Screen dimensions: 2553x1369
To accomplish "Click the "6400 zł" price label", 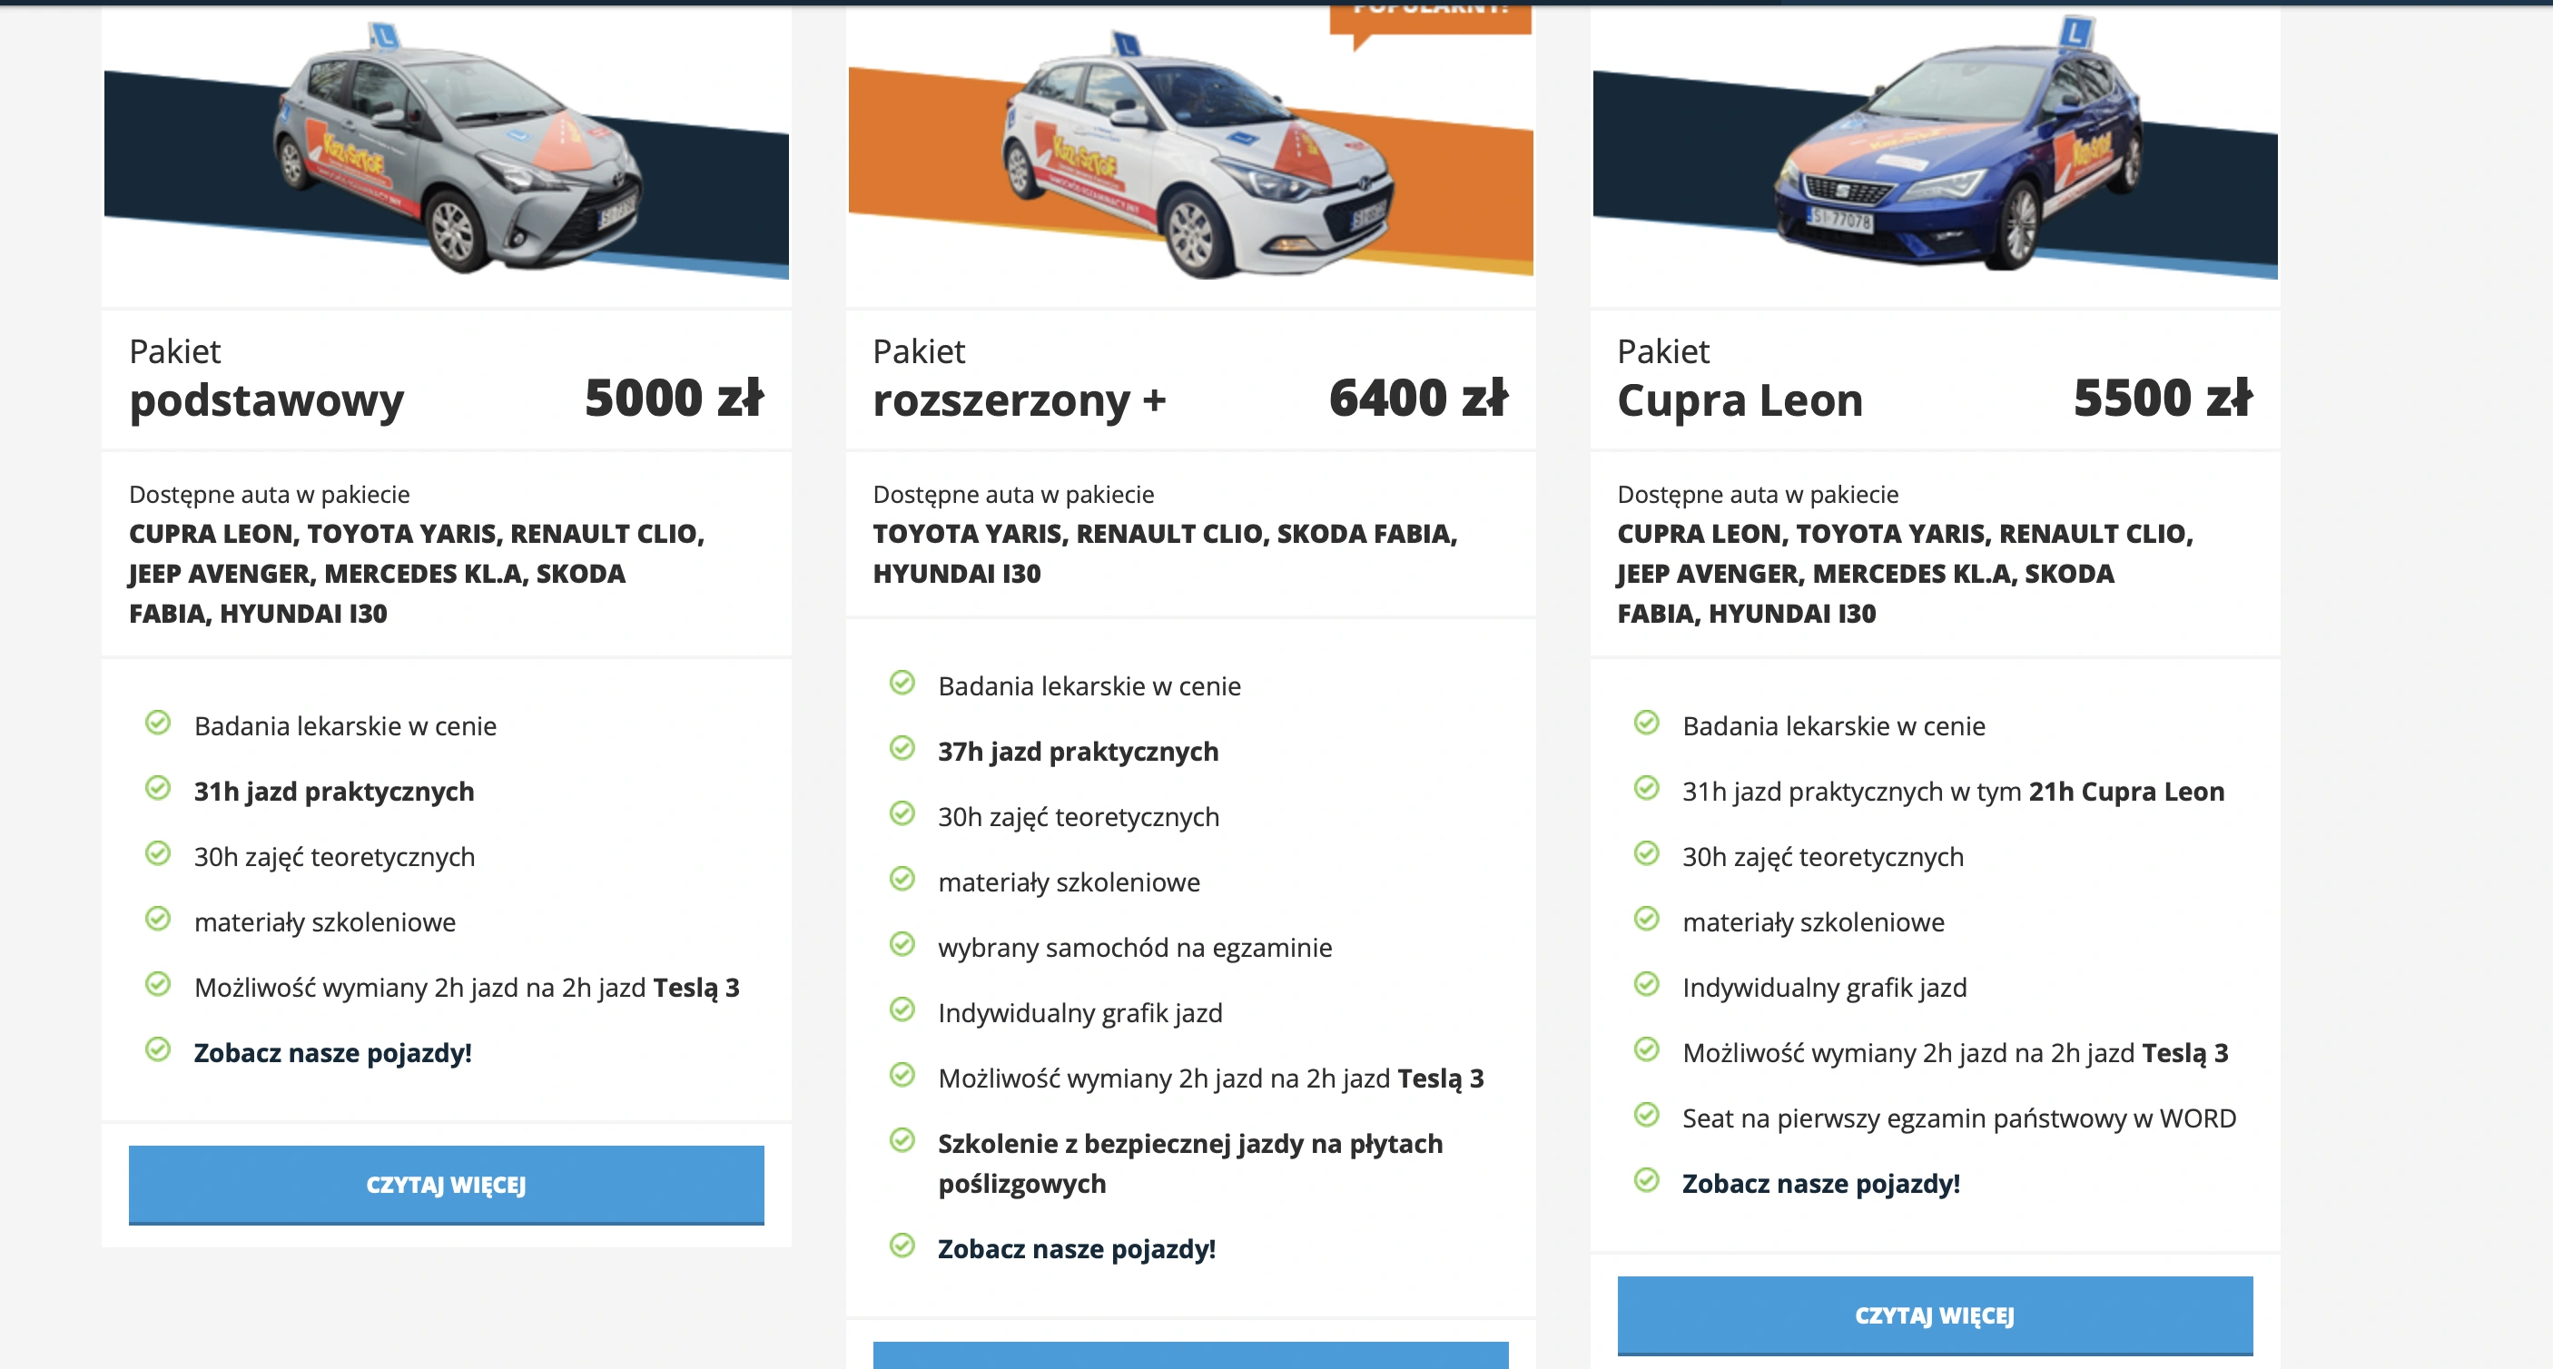I will [x=1418, y=399].
